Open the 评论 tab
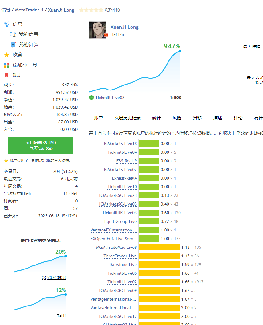The width and height of the screenshot is (263, 325). 238,118
